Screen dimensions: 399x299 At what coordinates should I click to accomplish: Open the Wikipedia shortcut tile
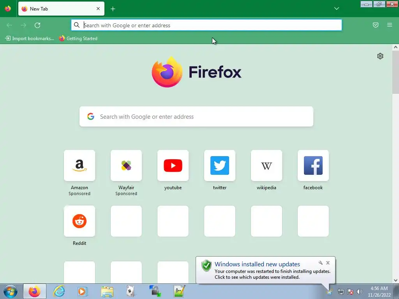[x=267, y=165]
